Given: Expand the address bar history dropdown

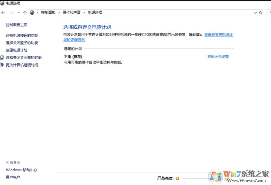Looking at the screenshot, I should [255, 13].
